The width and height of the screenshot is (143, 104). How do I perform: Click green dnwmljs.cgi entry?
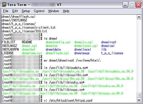[83, 42]
